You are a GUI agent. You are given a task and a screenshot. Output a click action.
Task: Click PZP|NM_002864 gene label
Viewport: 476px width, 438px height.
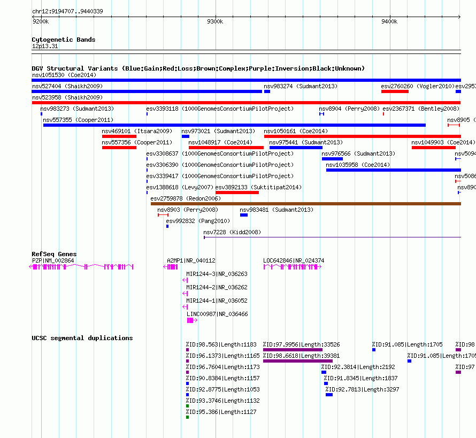click(53, 261)
